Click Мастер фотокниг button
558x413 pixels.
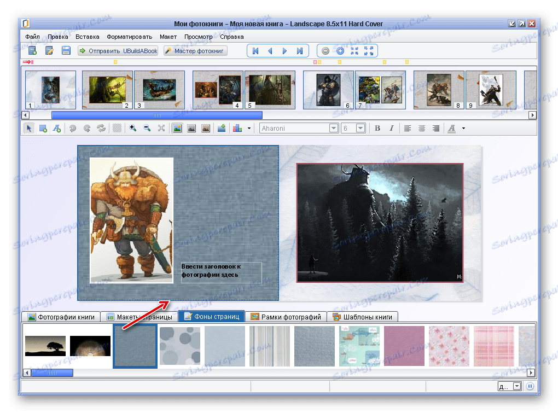tap(195, 51)
